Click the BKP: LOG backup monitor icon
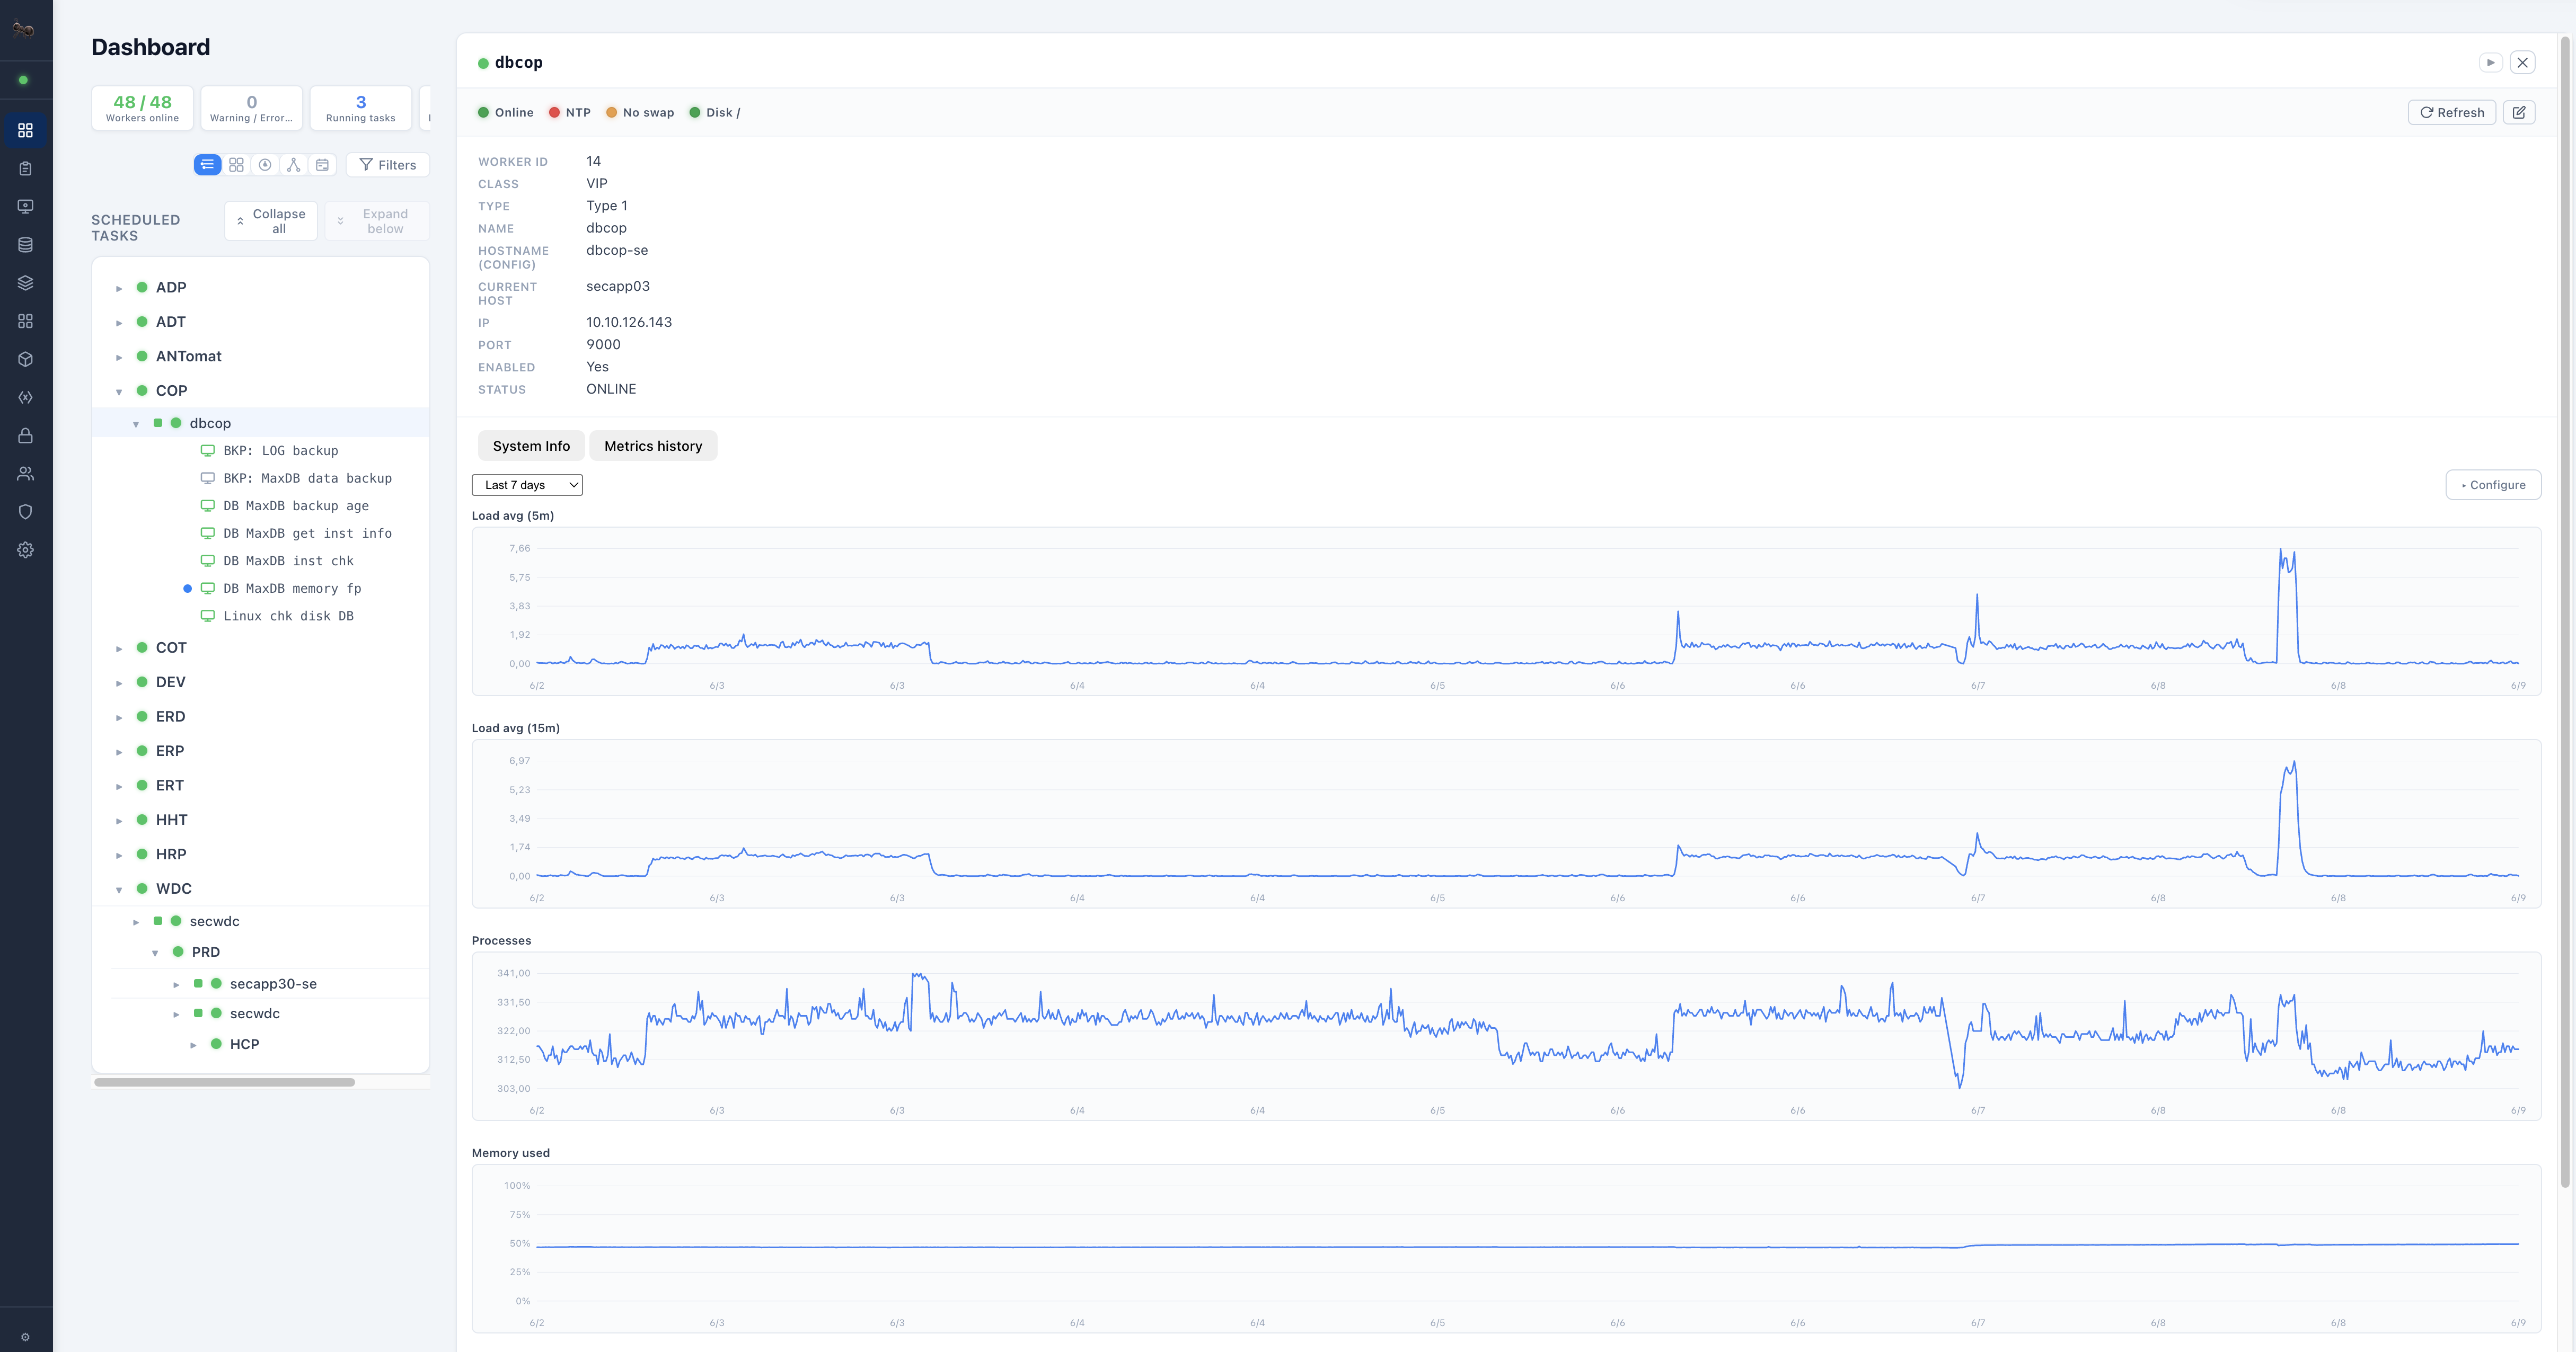The width and height of the screenshot is (2576, 1352). [x=208, y=451]
